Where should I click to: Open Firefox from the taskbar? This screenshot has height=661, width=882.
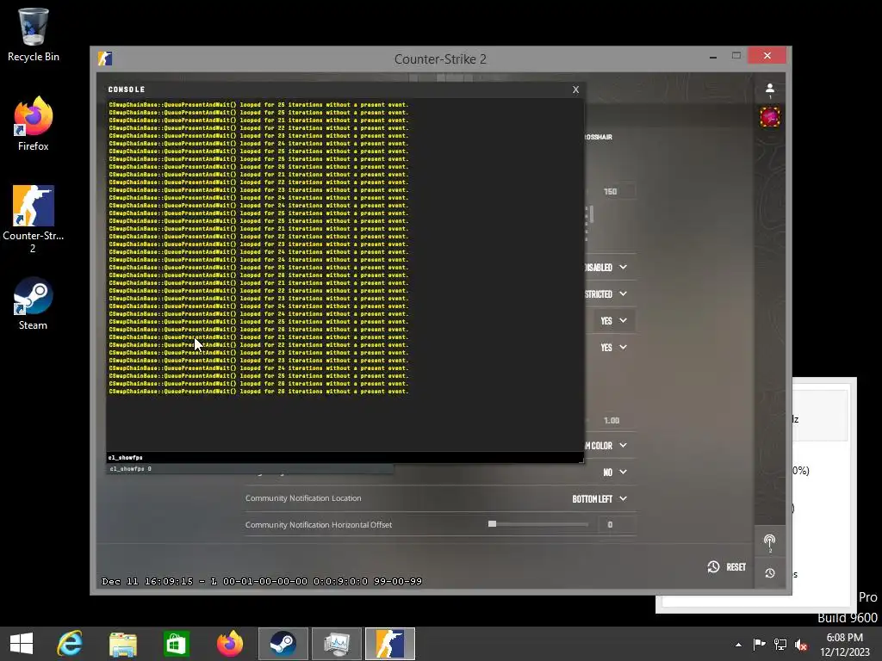point(229,644)
